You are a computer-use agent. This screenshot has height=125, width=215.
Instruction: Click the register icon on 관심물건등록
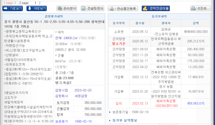point(112,9)
